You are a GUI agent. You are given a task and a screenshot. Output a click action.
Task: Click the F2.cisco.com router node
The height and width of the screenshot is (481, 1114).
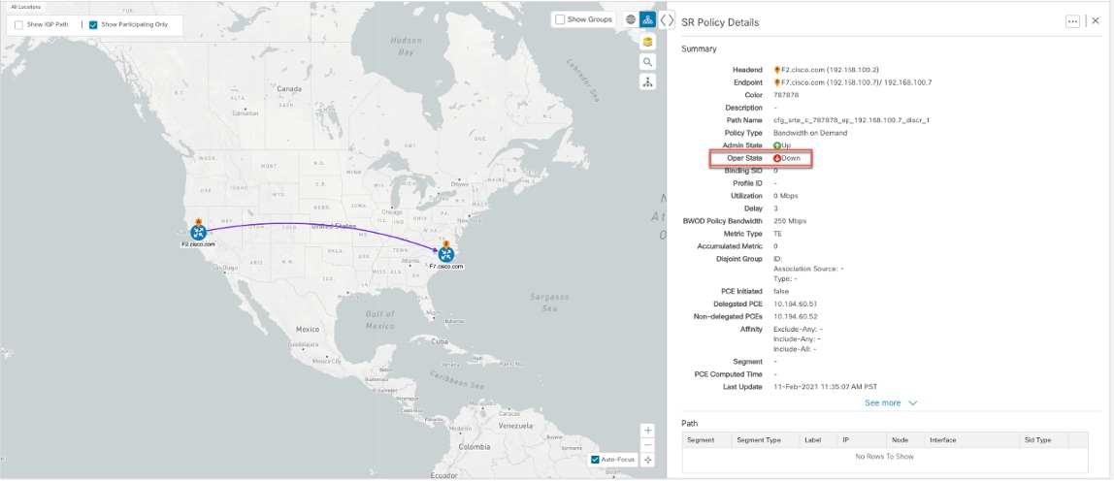pos(198,232)
